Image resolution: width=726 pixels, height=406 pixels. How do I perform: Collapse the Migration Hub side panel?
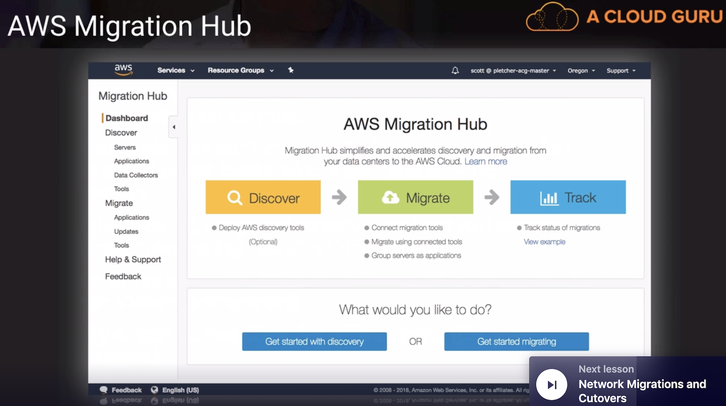(174, 127)
